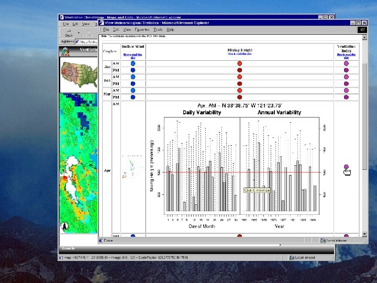The width and height of the screenshot is (377, 283).
Task: Open the Jan AM ventilation index purple dot
Action: 346,63
